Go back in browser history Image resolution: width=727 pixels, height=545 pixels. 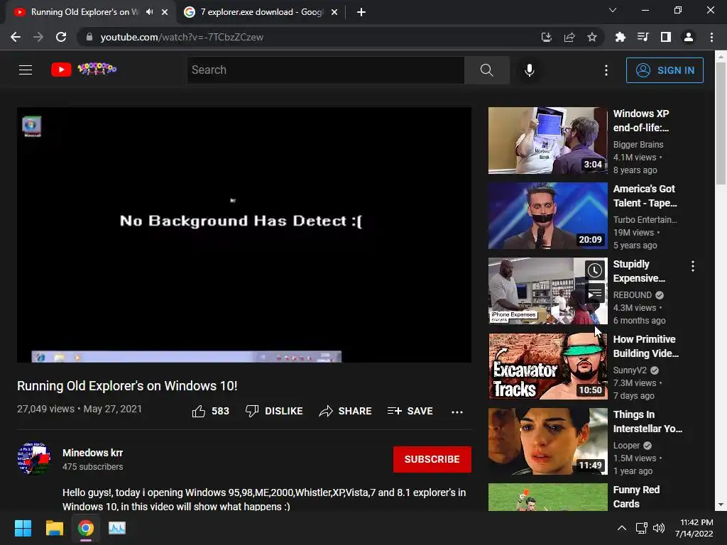16,37
